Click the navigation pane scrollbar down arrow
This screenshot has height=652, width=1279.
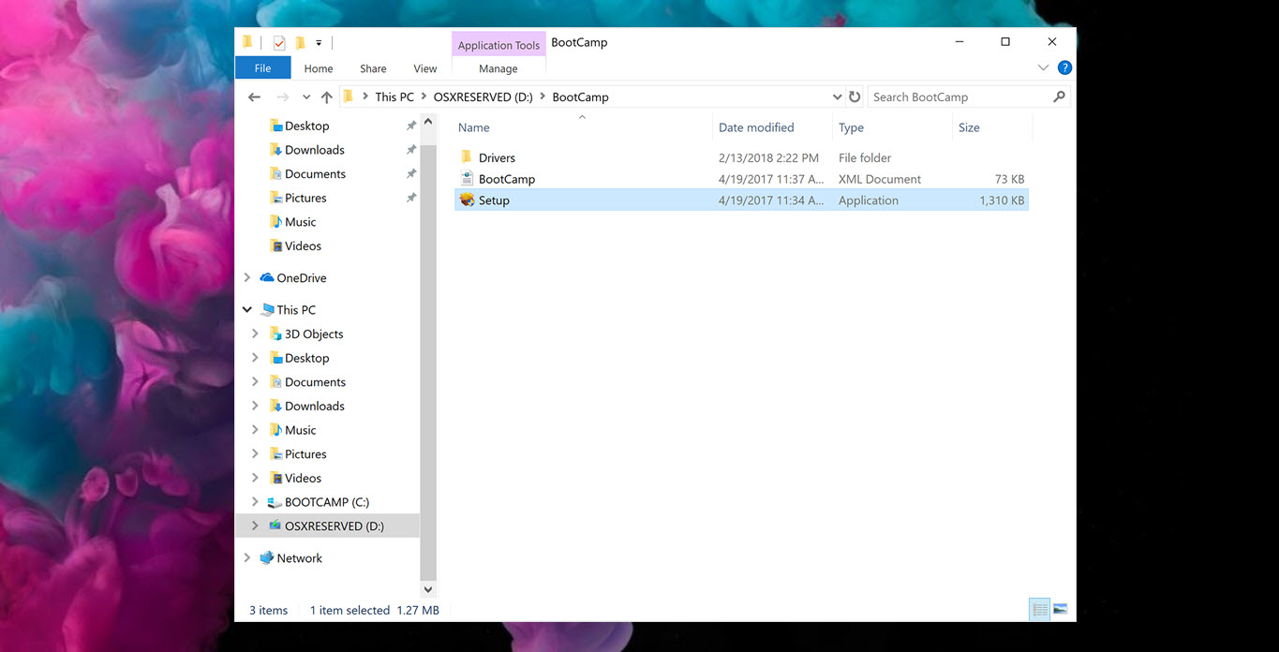point(428,589)
